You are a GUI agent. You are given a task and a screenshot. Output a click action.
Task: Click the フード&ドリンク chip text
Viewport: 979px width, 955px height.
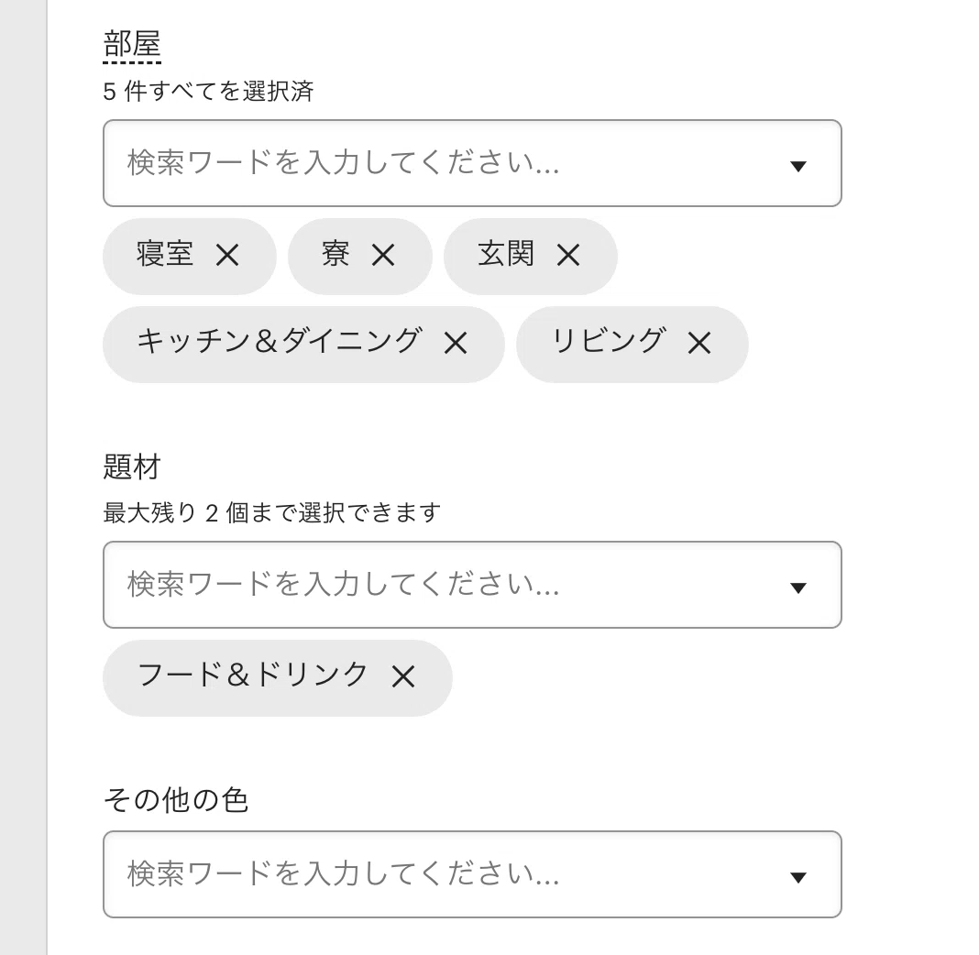point(253,675)
